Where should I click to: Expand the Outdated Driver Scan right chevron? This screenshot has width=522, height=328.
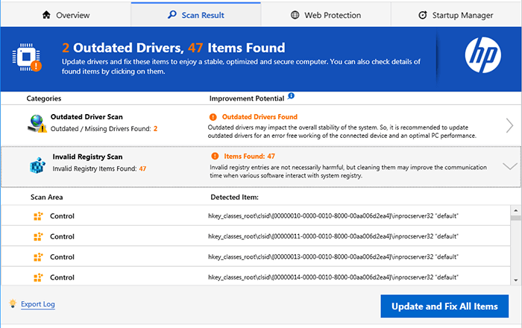(x=509, y=124)
